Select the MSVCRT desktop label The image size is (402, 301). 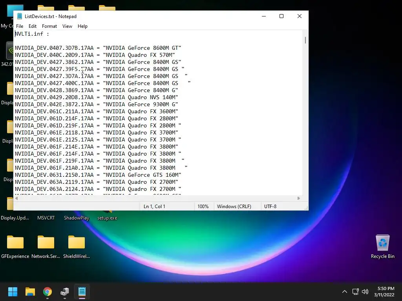[x=46, y=218]
